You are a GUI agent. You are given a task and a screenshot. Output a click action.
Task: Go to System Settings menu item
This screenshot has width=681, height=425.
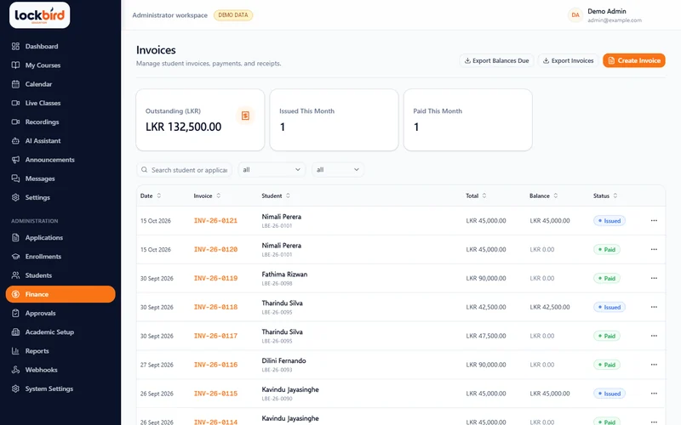pos(60,388)
